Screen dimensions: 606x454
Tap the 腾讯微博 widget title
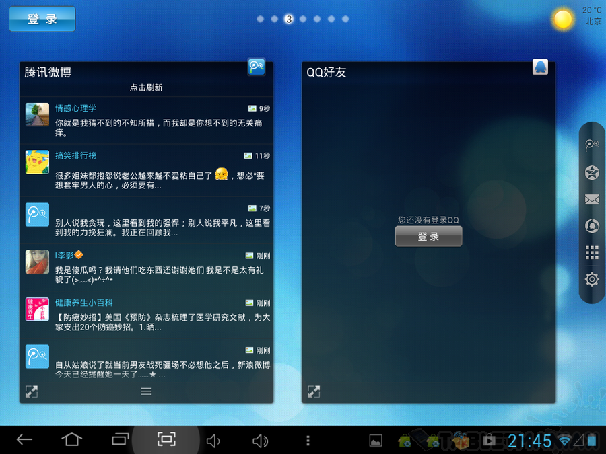tap(48, 72)
